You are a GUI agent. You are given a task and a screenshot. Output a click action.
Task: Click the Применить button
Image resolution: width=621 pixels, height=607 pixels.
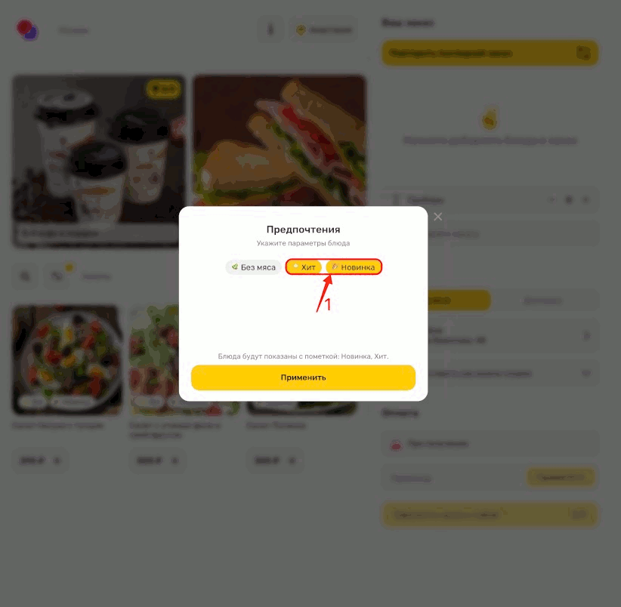coord(303,377)
